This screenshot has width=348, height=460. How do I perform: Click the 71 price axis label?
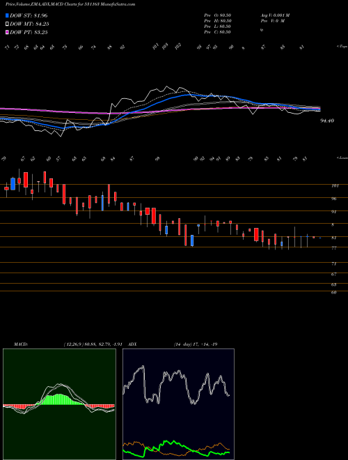334,263
